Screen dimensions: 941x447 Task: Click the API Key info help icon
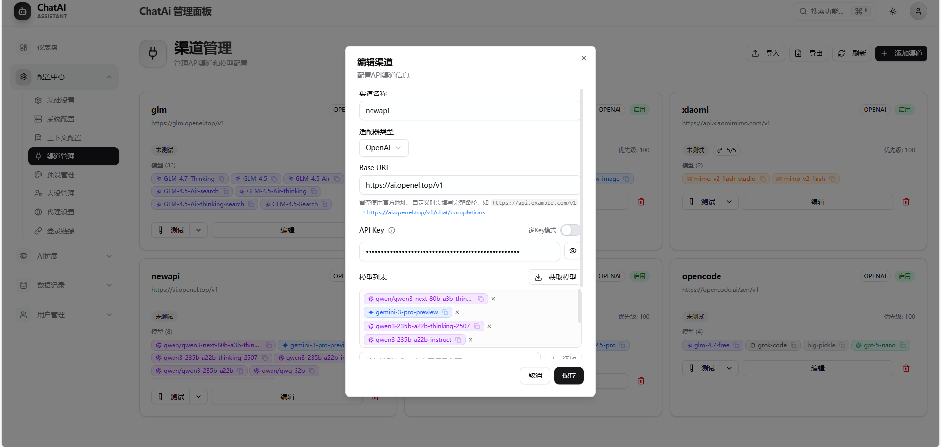pos(392,230)
